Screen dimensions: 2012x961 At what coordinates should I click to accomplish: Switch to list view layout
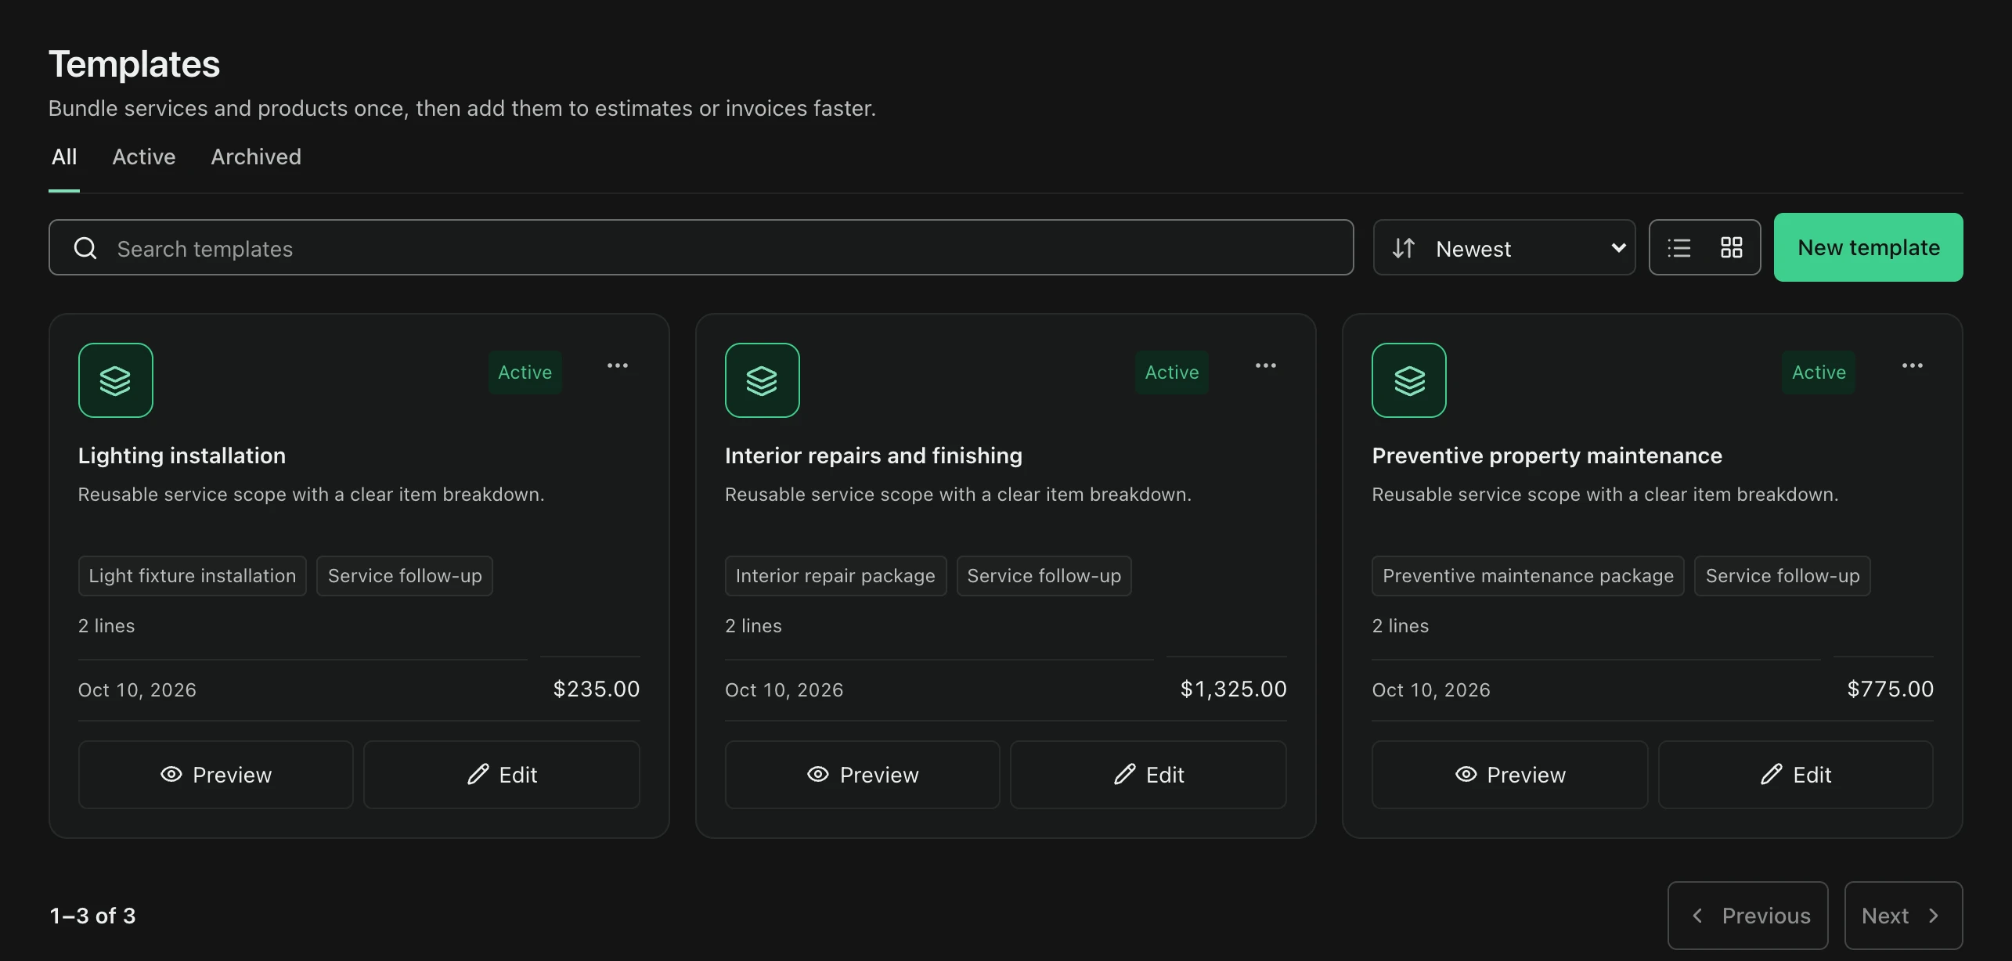pyautogui.click(x=1679, y=248)
